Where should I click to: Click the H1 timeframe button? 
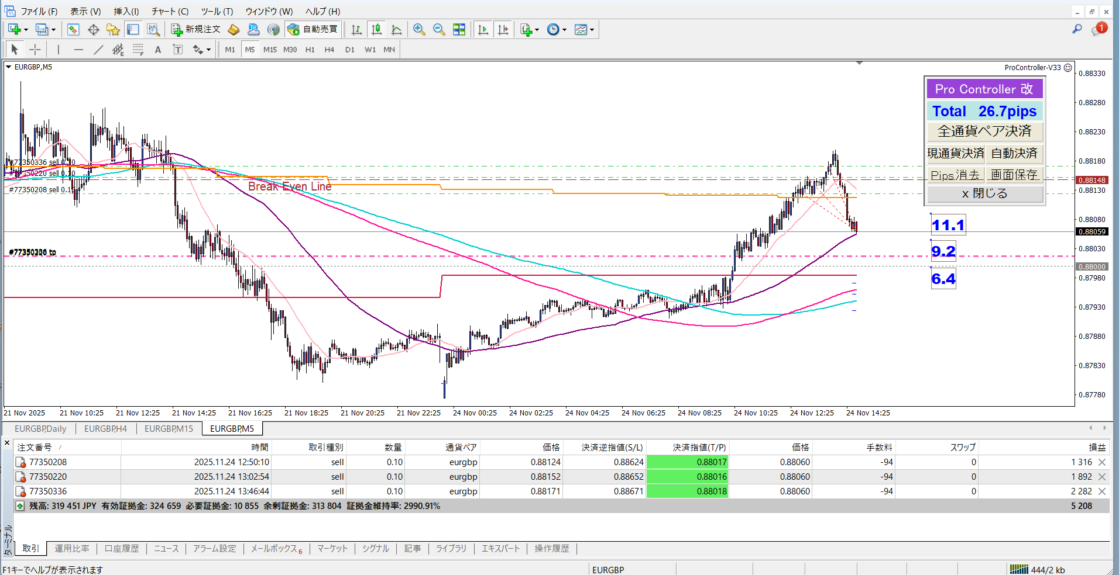310,50
